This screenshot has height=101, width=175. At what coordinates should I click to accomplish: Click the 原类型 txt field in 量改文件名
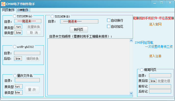coord(19,86)
